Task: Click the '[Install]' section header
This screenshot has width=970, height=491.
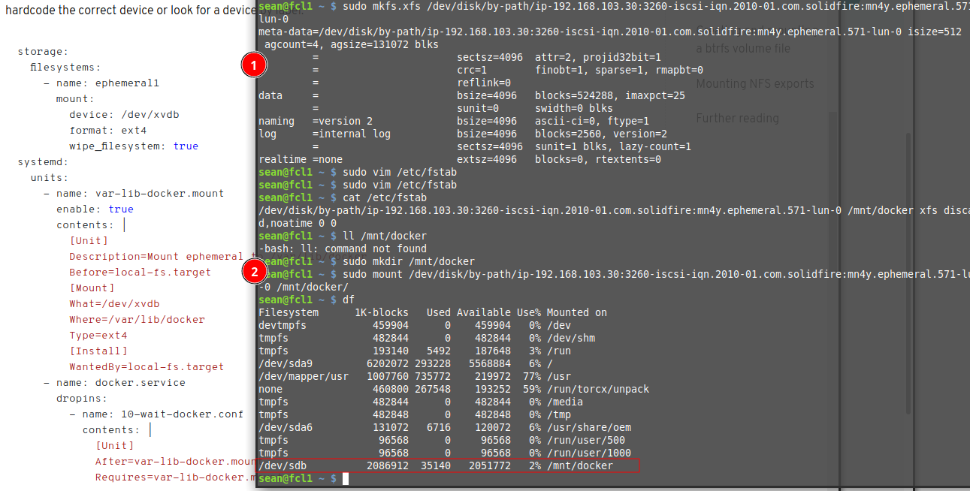Action: [98, 351]
